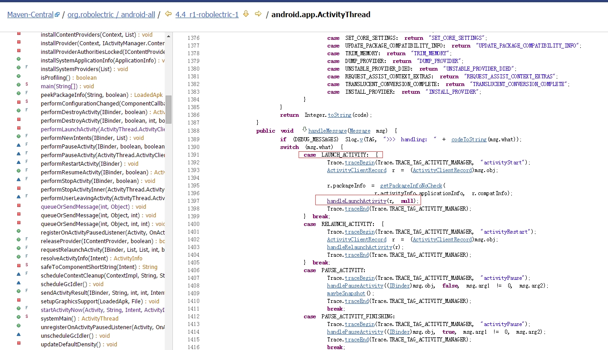Follow the Message type link in handleMessage
The image size is (608, 350).
[359, 130]
